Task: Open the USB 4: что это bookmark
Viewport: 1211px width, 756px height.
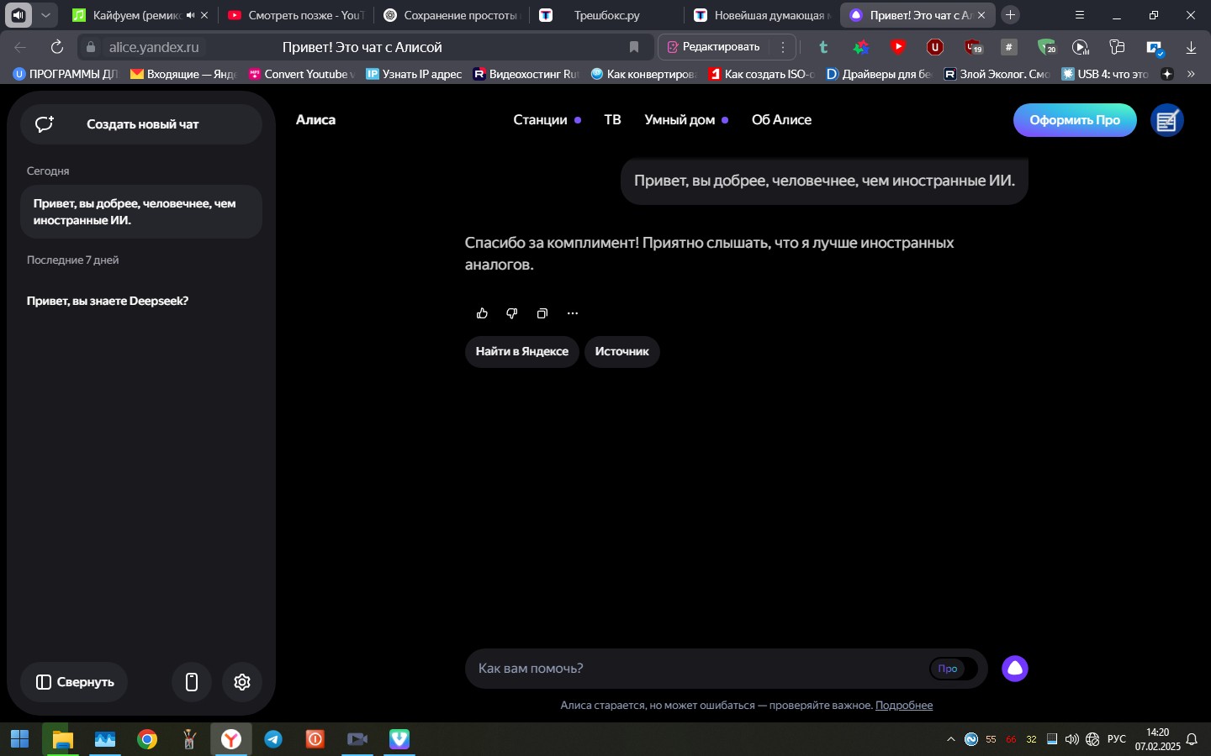Action: tap(1105, 74)
